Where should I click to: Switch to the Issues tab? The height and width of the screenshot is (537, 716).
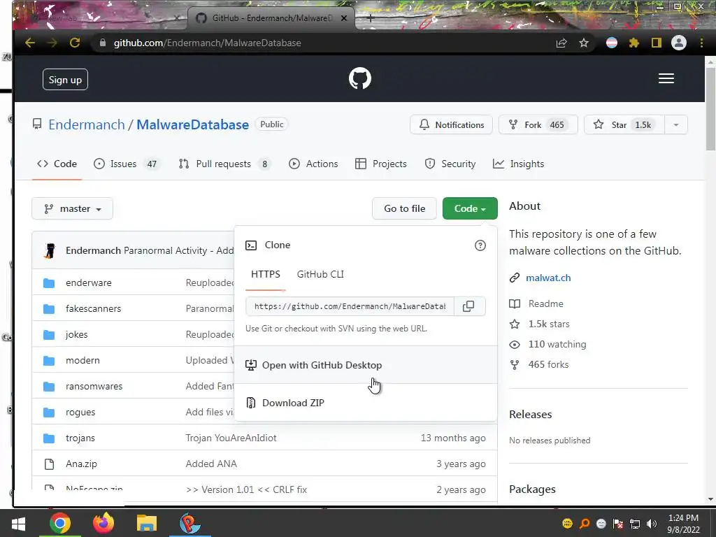pyautogui.click(x=127, y=164)
